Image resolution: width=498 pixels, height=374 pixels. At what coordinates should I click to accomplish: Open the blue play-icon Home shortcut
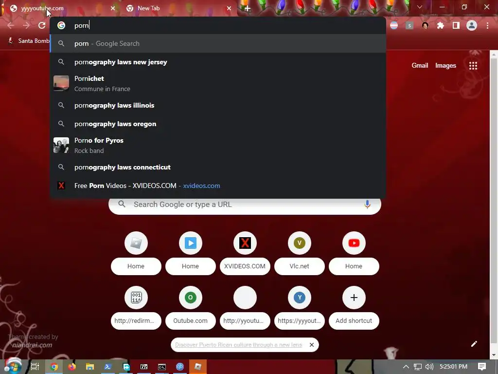[191, 253]
